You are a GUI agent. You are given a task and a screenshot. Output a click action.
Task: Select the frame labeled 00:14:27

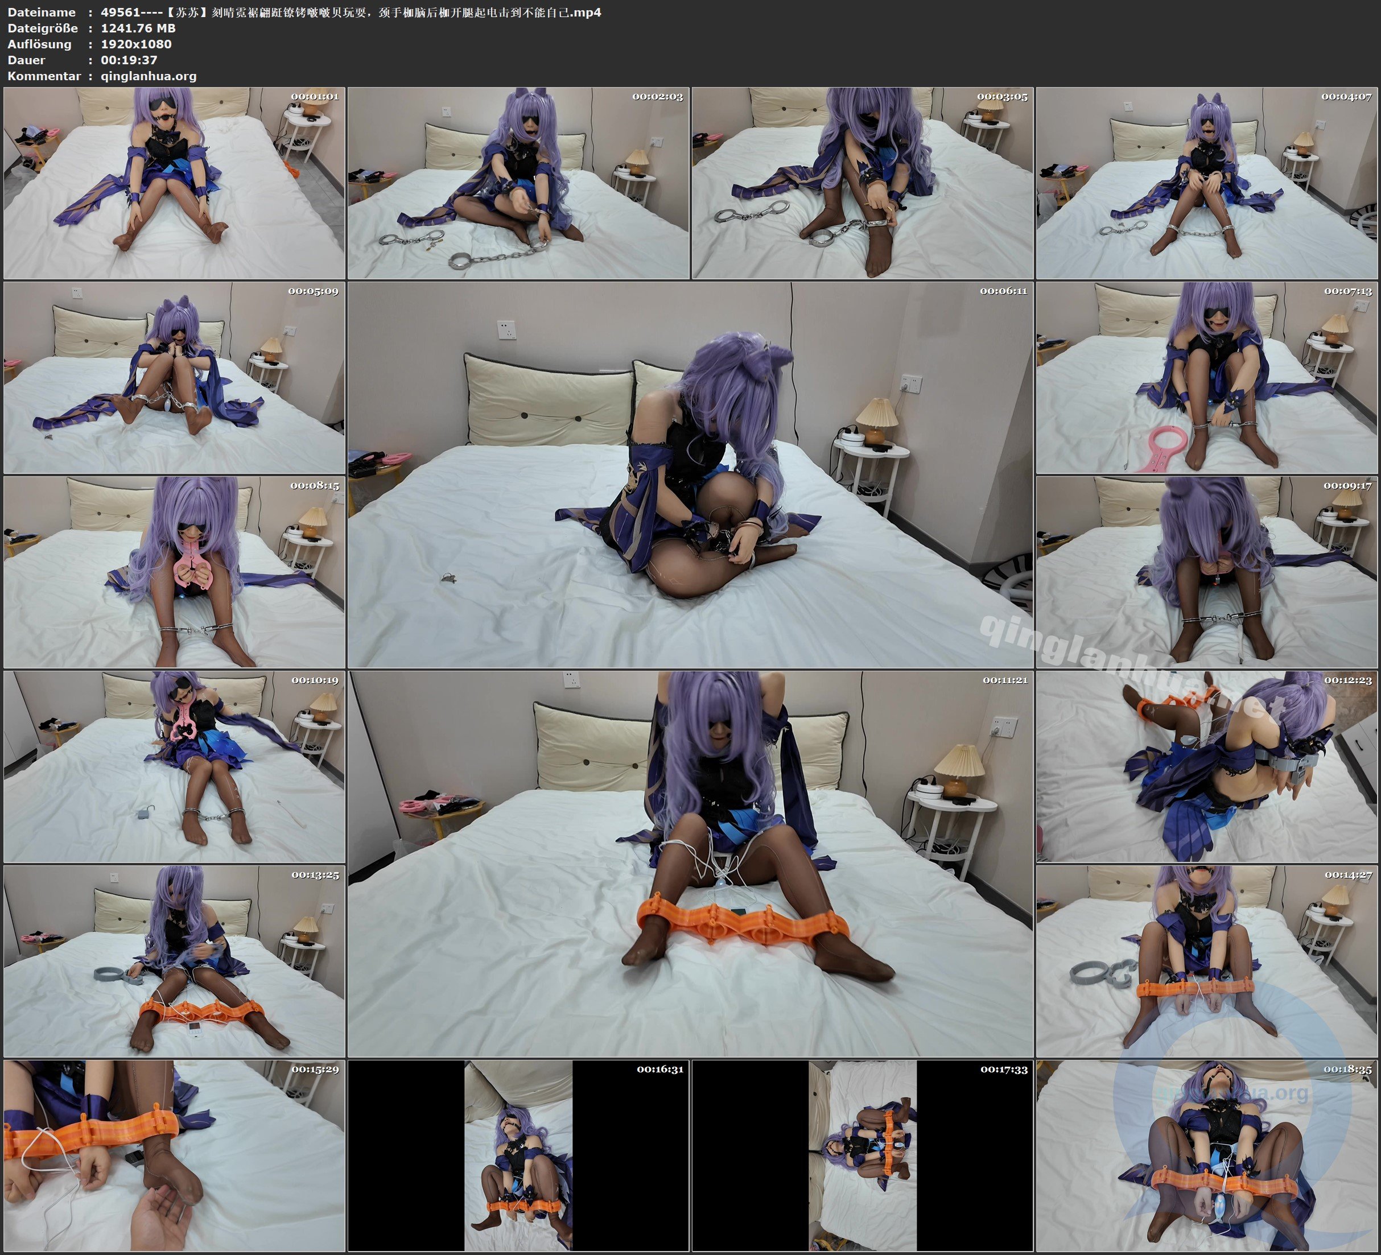click(1206, 961)
